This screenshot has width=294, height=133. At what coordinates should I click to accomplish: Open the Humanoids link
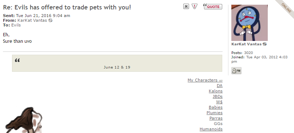[211, 129]
